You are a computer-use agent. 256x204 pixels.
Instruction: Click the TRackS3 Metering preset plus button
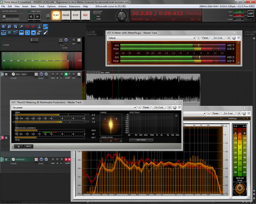pos(139,108)
